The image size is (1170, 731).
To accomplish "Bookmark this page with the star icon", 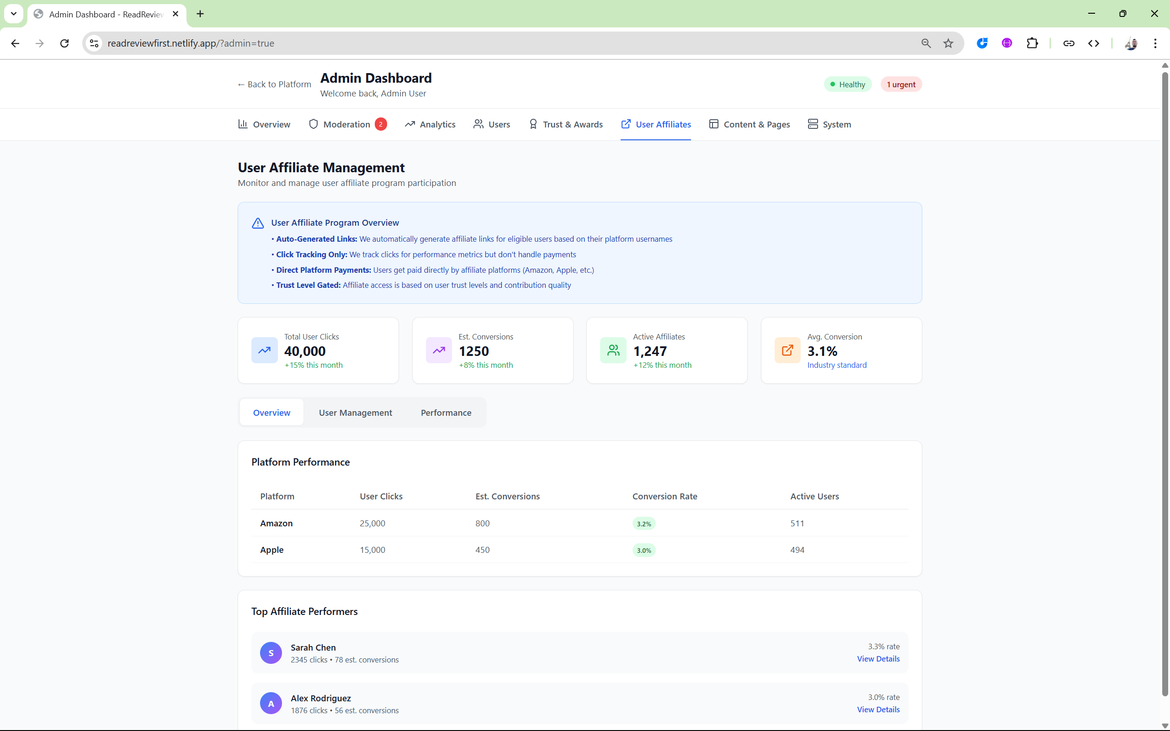I will pyautogui.click(x=948, y=43).
